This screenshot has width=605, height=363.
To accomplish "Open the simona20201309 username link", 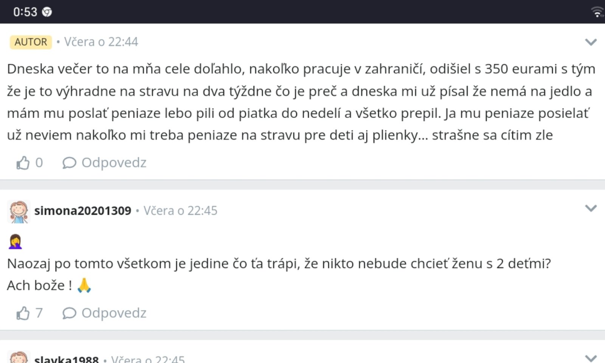I will (x=82, y=211).
